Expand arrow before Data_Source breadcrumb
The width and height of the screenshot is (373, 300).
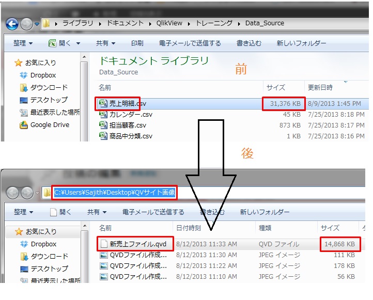point(239,24)
